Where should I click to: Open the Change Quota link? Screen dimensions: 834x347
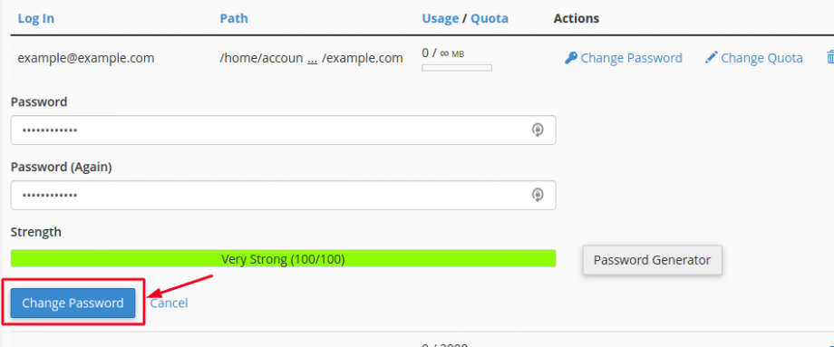pos(761,58)
